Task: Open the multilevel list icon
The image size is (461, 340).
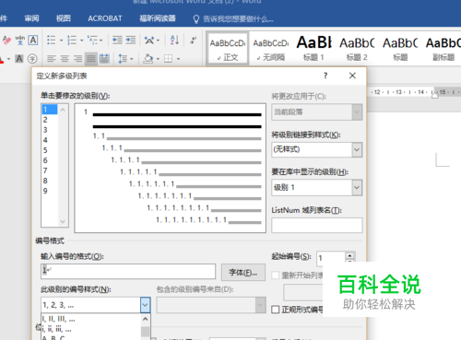Action: point(93,41)
